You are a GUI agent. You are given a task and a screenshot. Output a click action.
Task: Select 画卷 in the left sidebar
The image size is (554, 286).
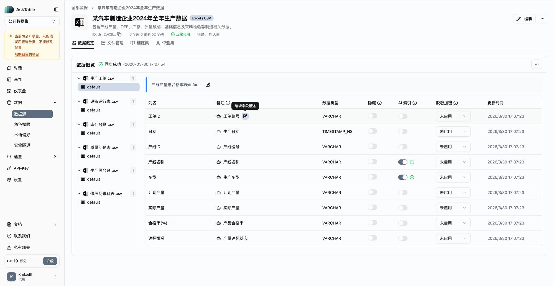(17, 79)
